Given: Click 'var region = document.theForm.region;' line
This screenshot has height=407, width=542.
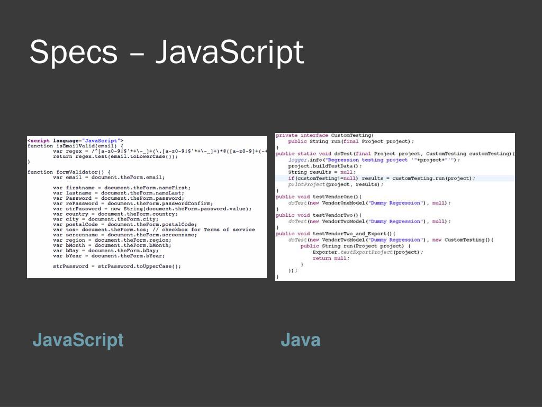Looking at the screenshot, I should pyautogui.click(x=112, y=240).
